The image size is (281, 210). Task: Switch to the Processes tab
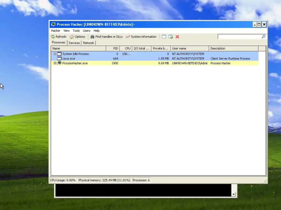[x=59, y=42]
